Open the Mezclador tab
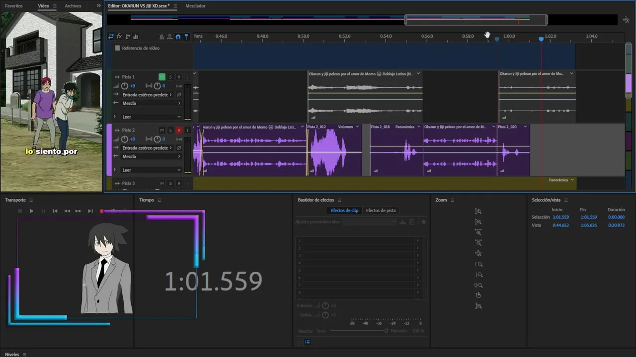This screenshot has height=357, width=636. (195, 6)
